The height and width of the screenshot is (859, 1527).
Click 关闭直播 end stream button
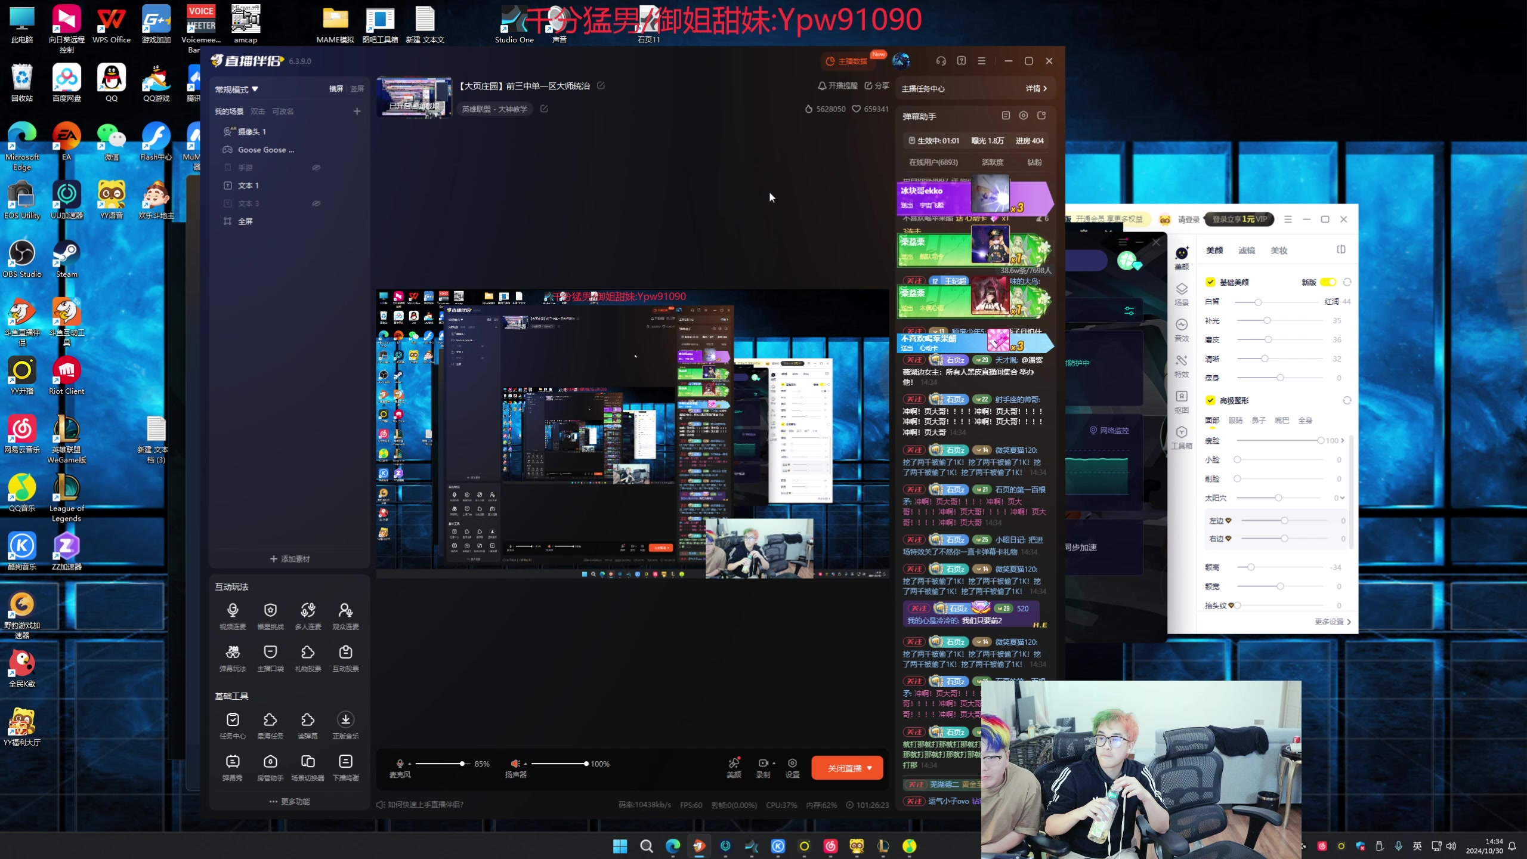pos(844,768)
